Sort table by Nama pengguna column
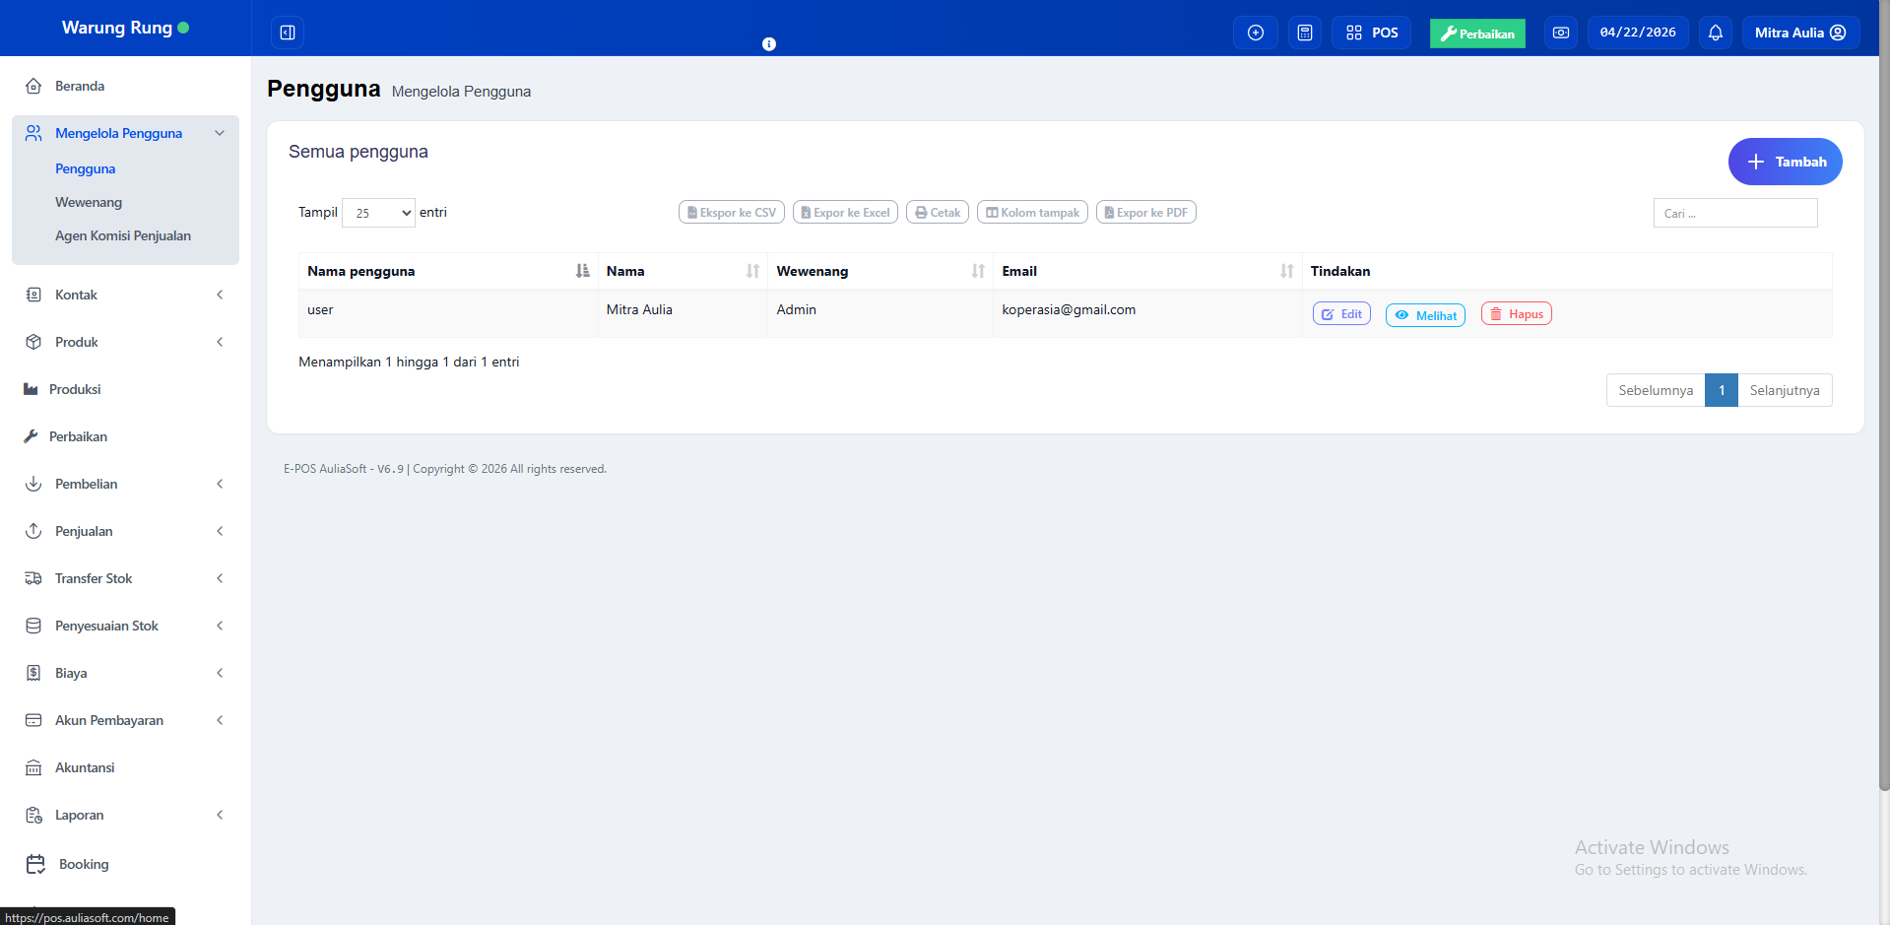Screen dimensions: 1890x925 coord(447,271)
